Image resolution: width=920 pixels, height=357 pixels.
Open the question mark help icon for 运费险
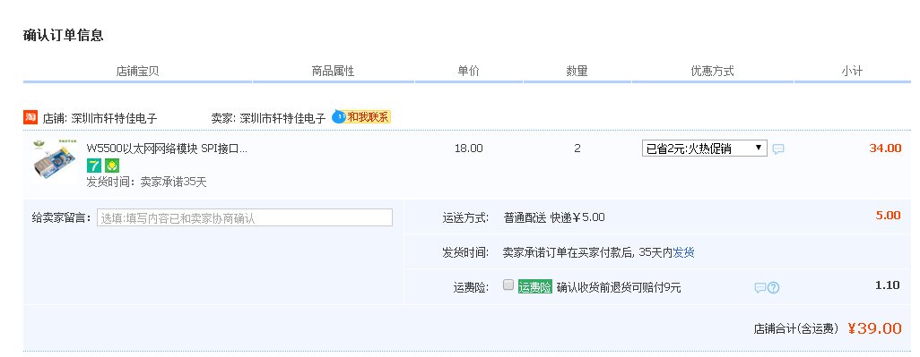coord(773,288)
